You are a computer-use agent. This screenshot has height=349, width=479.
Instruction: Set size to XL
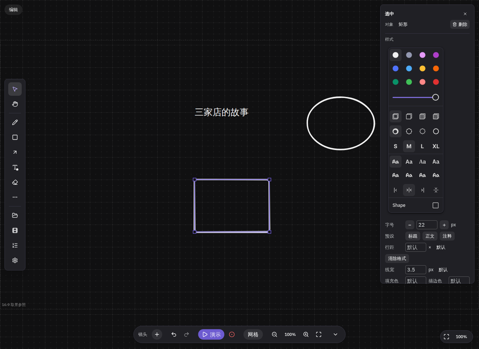436,146
